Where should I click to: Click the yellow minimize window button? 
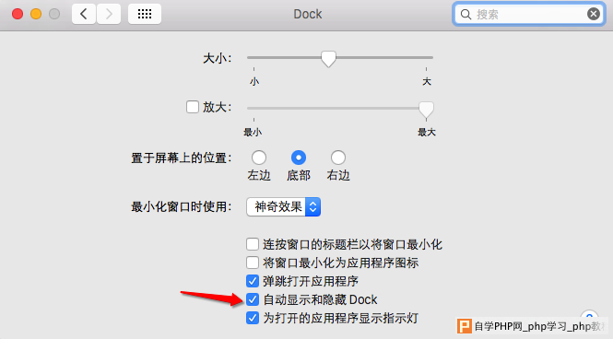pyautogui.click(x=36, y=14)
